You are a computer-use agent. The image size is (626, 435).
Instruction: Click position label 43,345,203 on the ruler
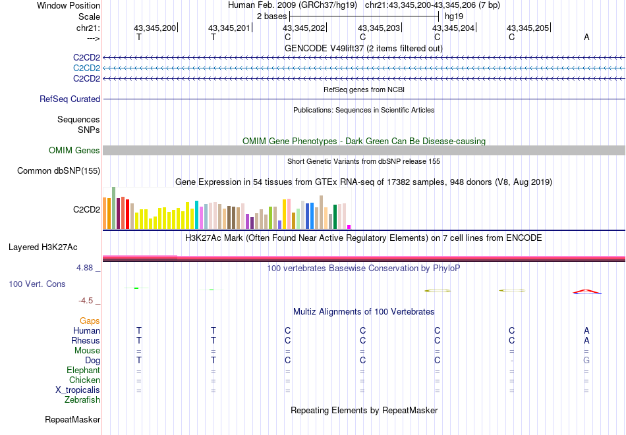[x=379, y=28]
